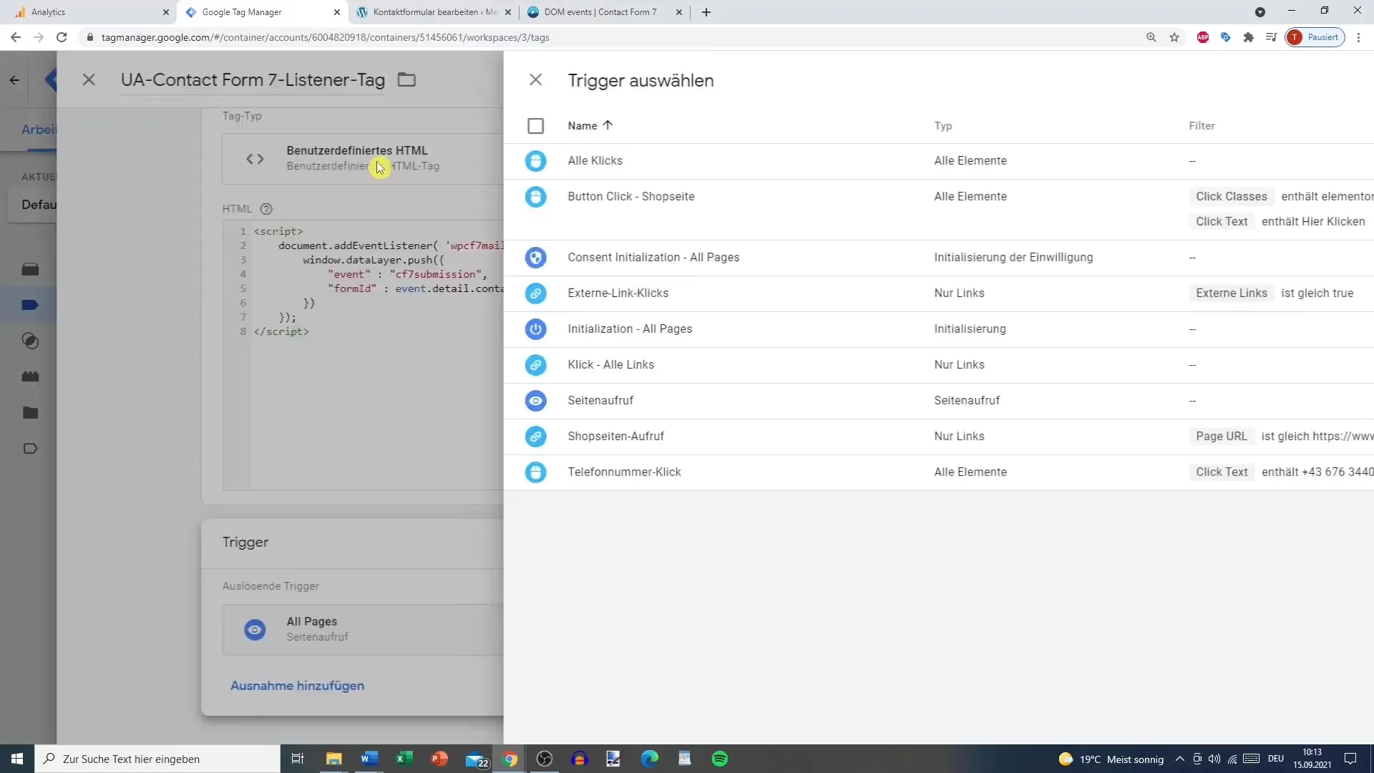
Task: Open the Overview sidebar icon
Action: [x=30, y=269]
